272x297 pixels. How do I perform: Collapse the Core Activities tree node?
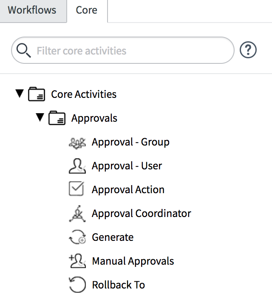click(20, 93)
